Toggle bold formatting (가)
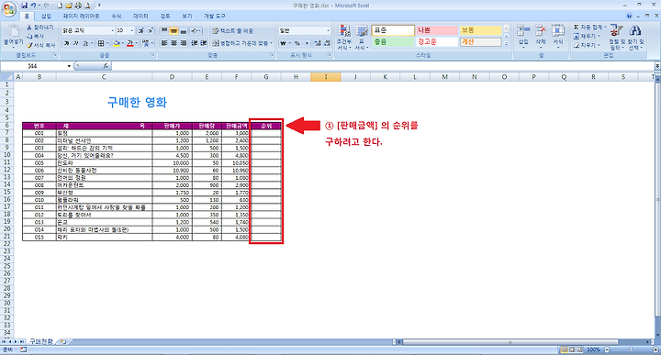This screenshot has width=661, height=355. 67,43
